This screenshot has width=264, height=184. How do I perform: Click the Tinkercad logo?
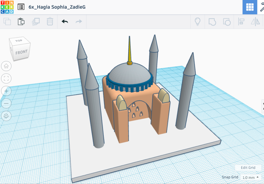click(x=7, y=7)
